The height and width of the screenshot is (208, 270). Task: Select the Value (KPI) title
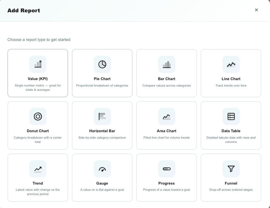38,79
